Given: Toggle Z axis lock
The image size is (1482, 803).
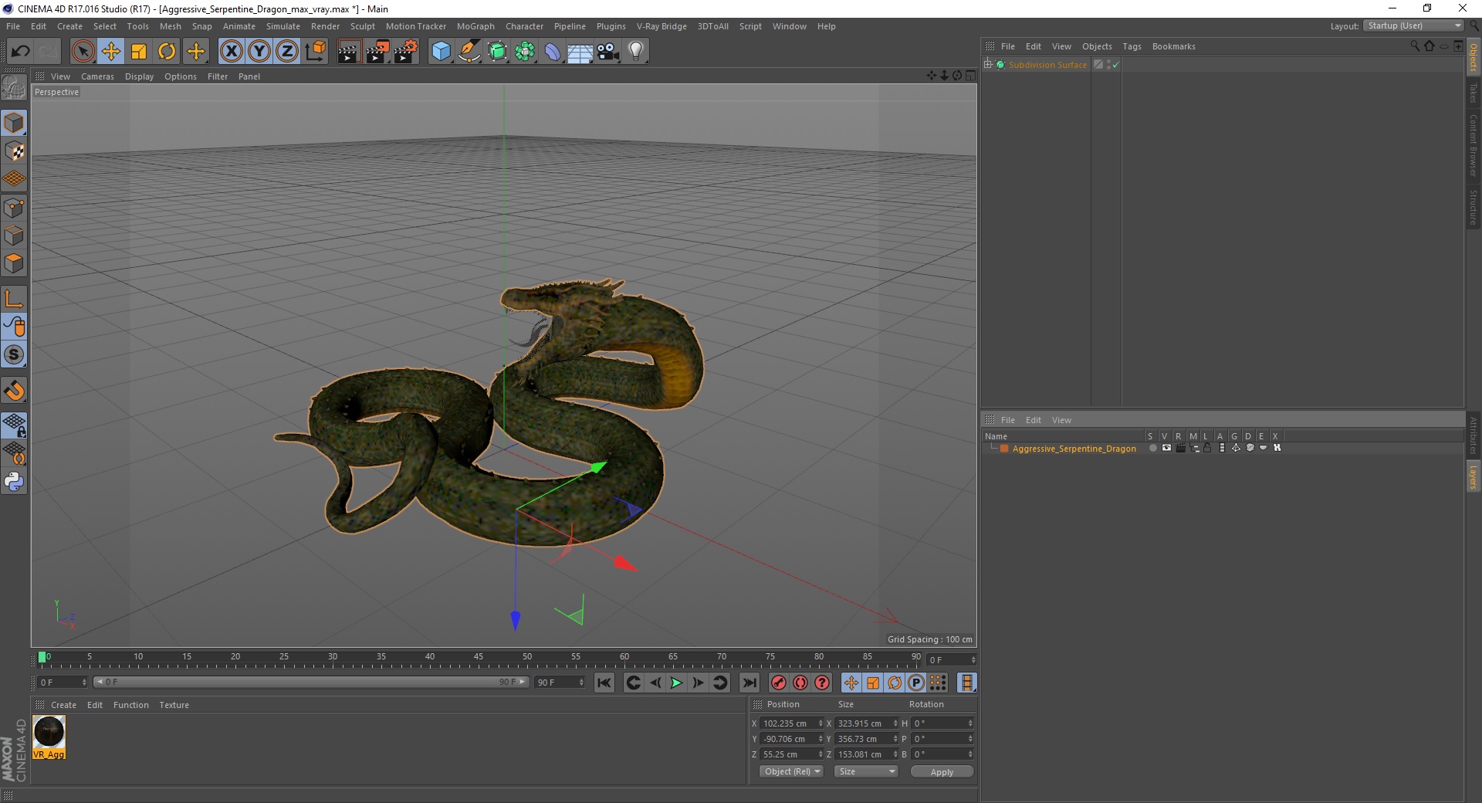Looking at the screenshot, I should (287, 52).
